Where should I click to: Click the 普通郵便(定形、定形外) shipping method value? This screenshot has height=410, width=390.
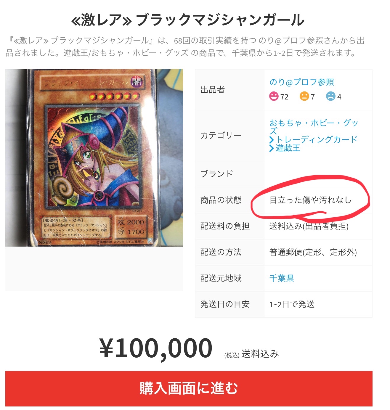coord(313,252)
